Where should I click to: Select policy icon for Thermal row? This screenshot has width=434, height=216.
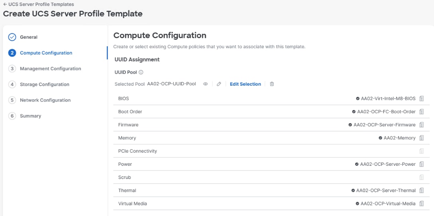coord(422,190)
